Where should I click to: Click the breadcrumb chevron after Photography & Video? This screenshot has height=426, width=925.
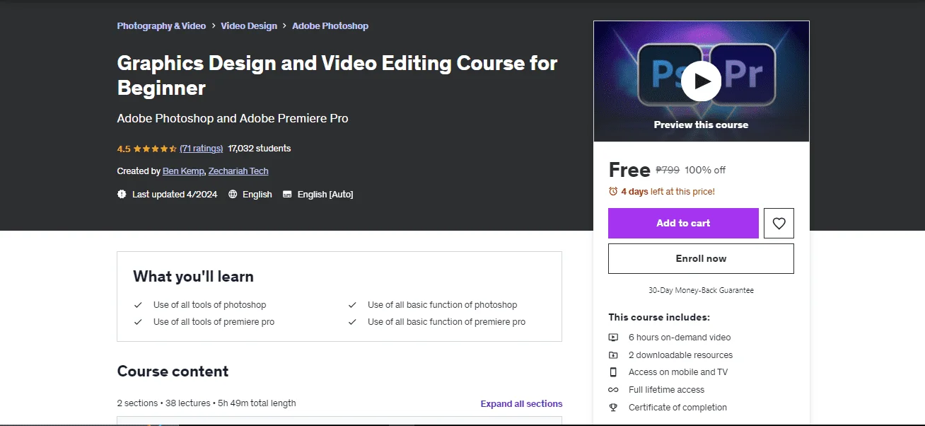pyautogui.click(x=214, y=25)
